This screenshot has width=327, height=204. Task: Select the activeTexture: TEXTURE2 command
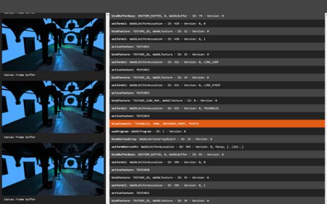[217, 70]
